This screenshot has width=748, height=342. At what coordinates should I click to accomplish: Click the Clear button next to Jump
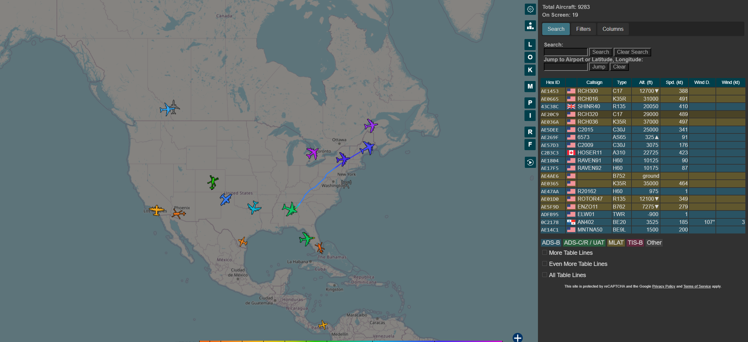[x=619, y=67]
